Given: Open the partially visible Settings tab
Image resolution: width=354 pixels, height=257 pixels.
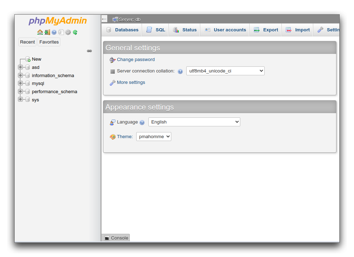Looking at the screenshot, I should coord(327,30).
